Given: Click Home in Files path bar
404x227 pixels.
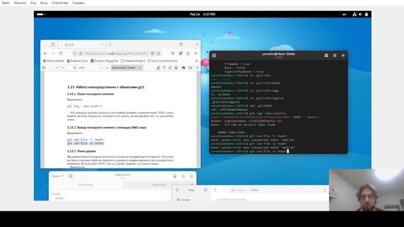Looking at the screenshot, I should 238,190.
